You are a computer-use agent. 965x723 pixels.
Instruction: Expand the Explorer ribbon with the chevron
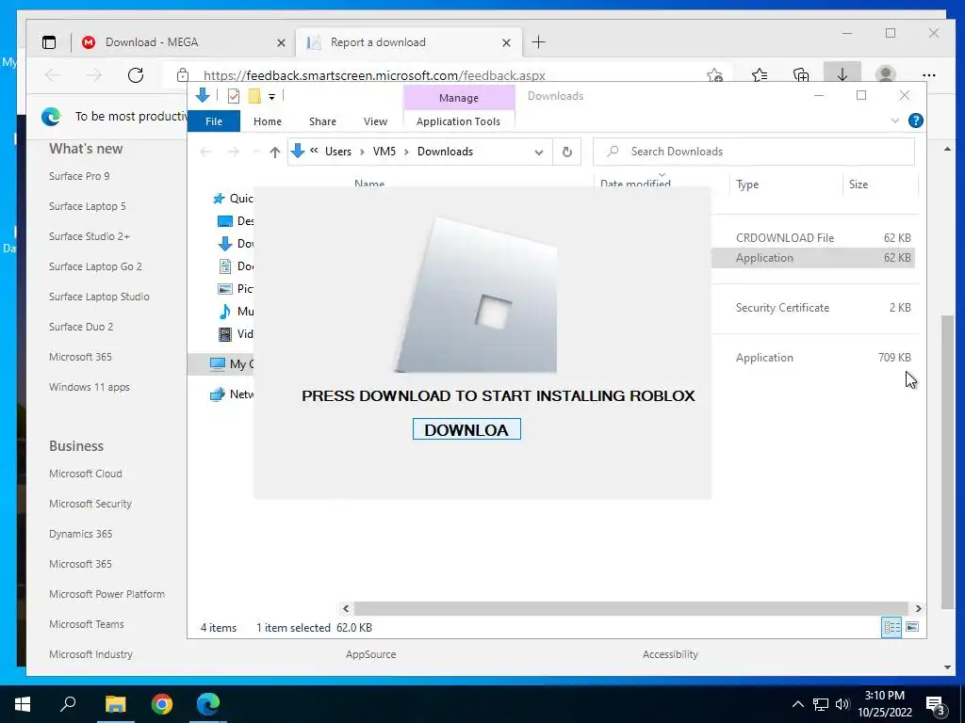click(895, 120)
